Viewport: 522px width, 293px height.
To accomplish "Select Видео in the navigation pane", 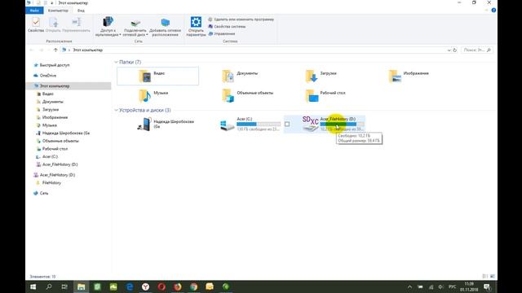I will click(x=47, y=94).
